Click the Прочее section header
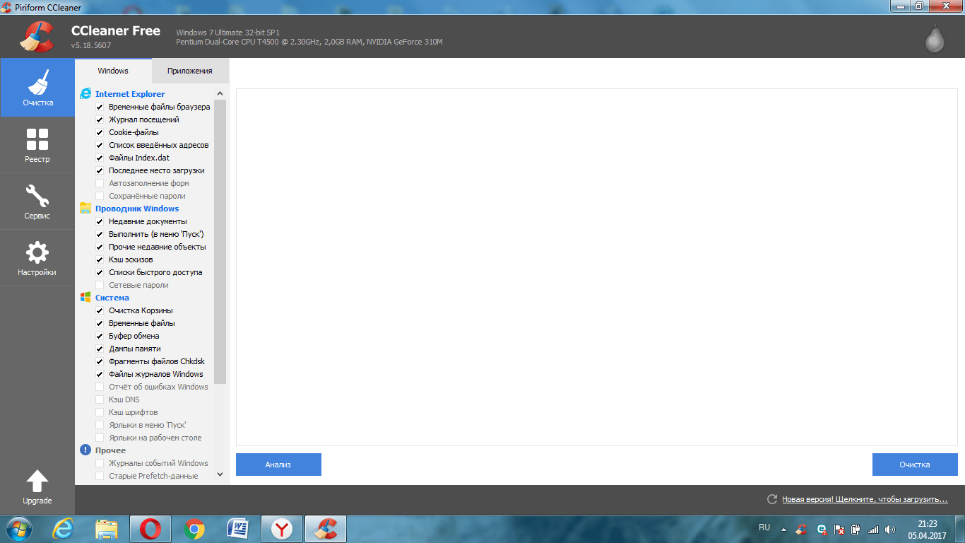965x543 pixels. (110, 450)
